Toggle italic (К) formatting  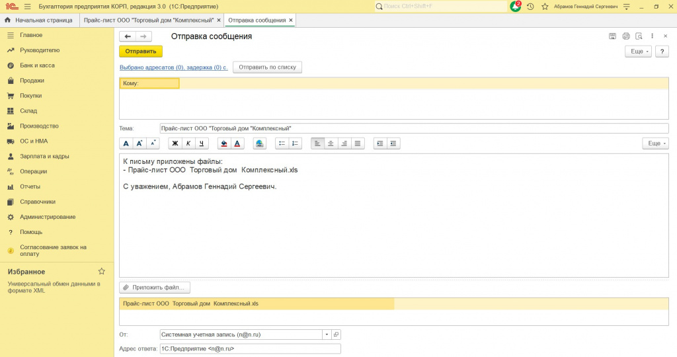pyautogui.click(x=188, y=143)
